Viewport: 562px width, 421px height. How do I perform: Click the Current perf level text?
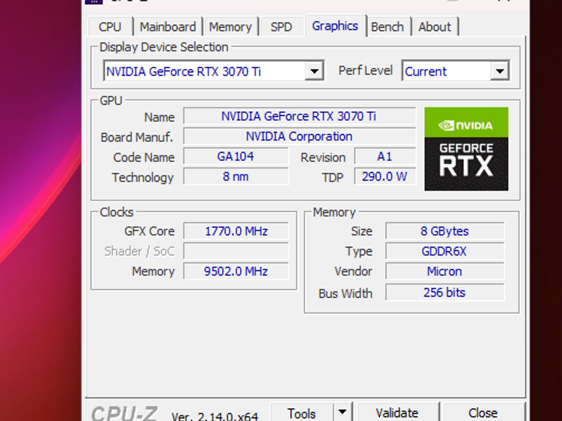point(426,72)
